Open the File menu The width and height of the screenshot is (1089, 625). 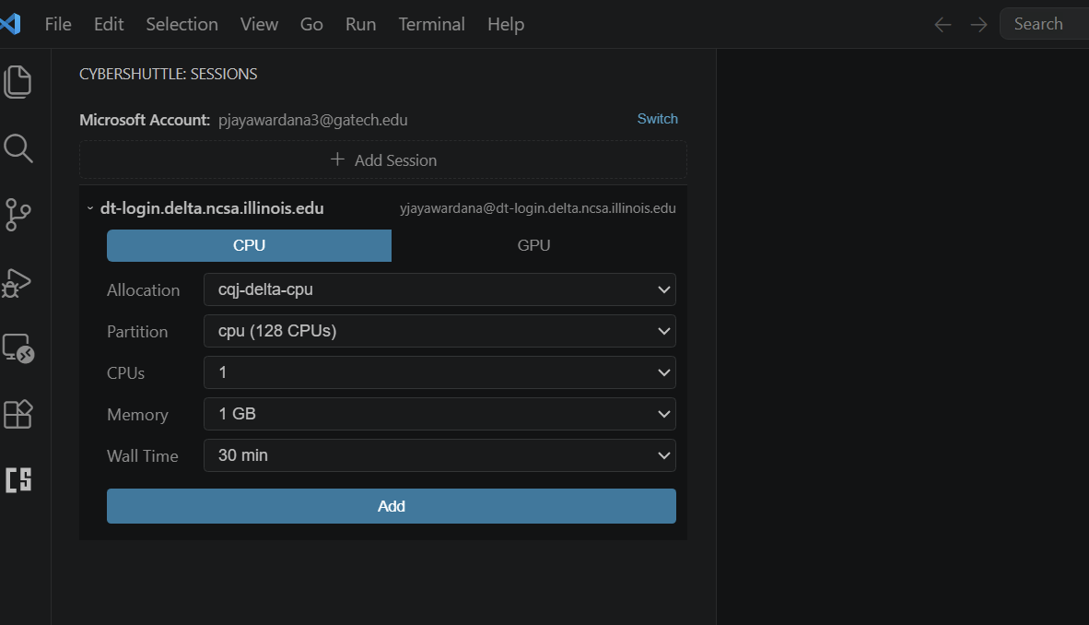click(58, 24)
